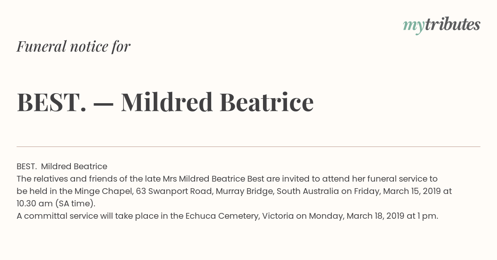Click the line starting "A committal service"
The height and width of the screenshot is (260, 497).
point(227,216)
